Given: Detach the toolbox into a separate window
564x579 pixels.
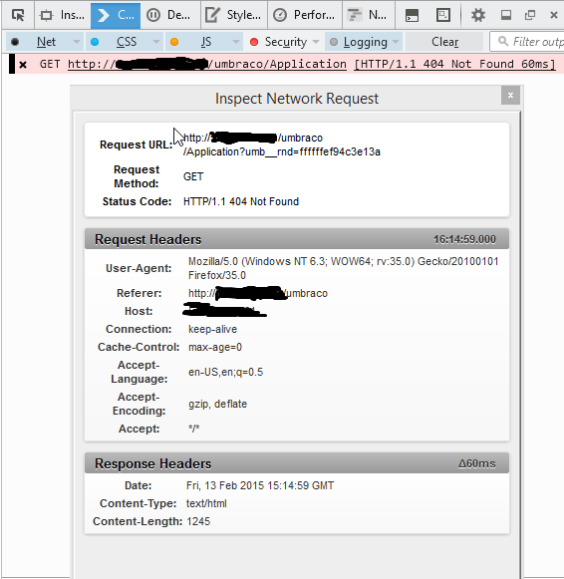Looking at the screenshot, I should pos(530,15).
